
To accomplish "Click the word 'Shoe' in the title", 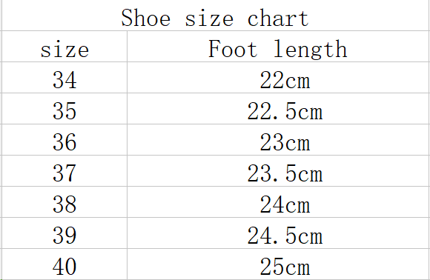I will pos(146,18).
